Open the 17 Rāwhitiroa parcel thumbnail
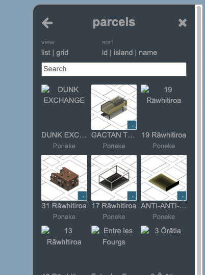This screenshot has width=205, height=275. click(x=114, y=178)
